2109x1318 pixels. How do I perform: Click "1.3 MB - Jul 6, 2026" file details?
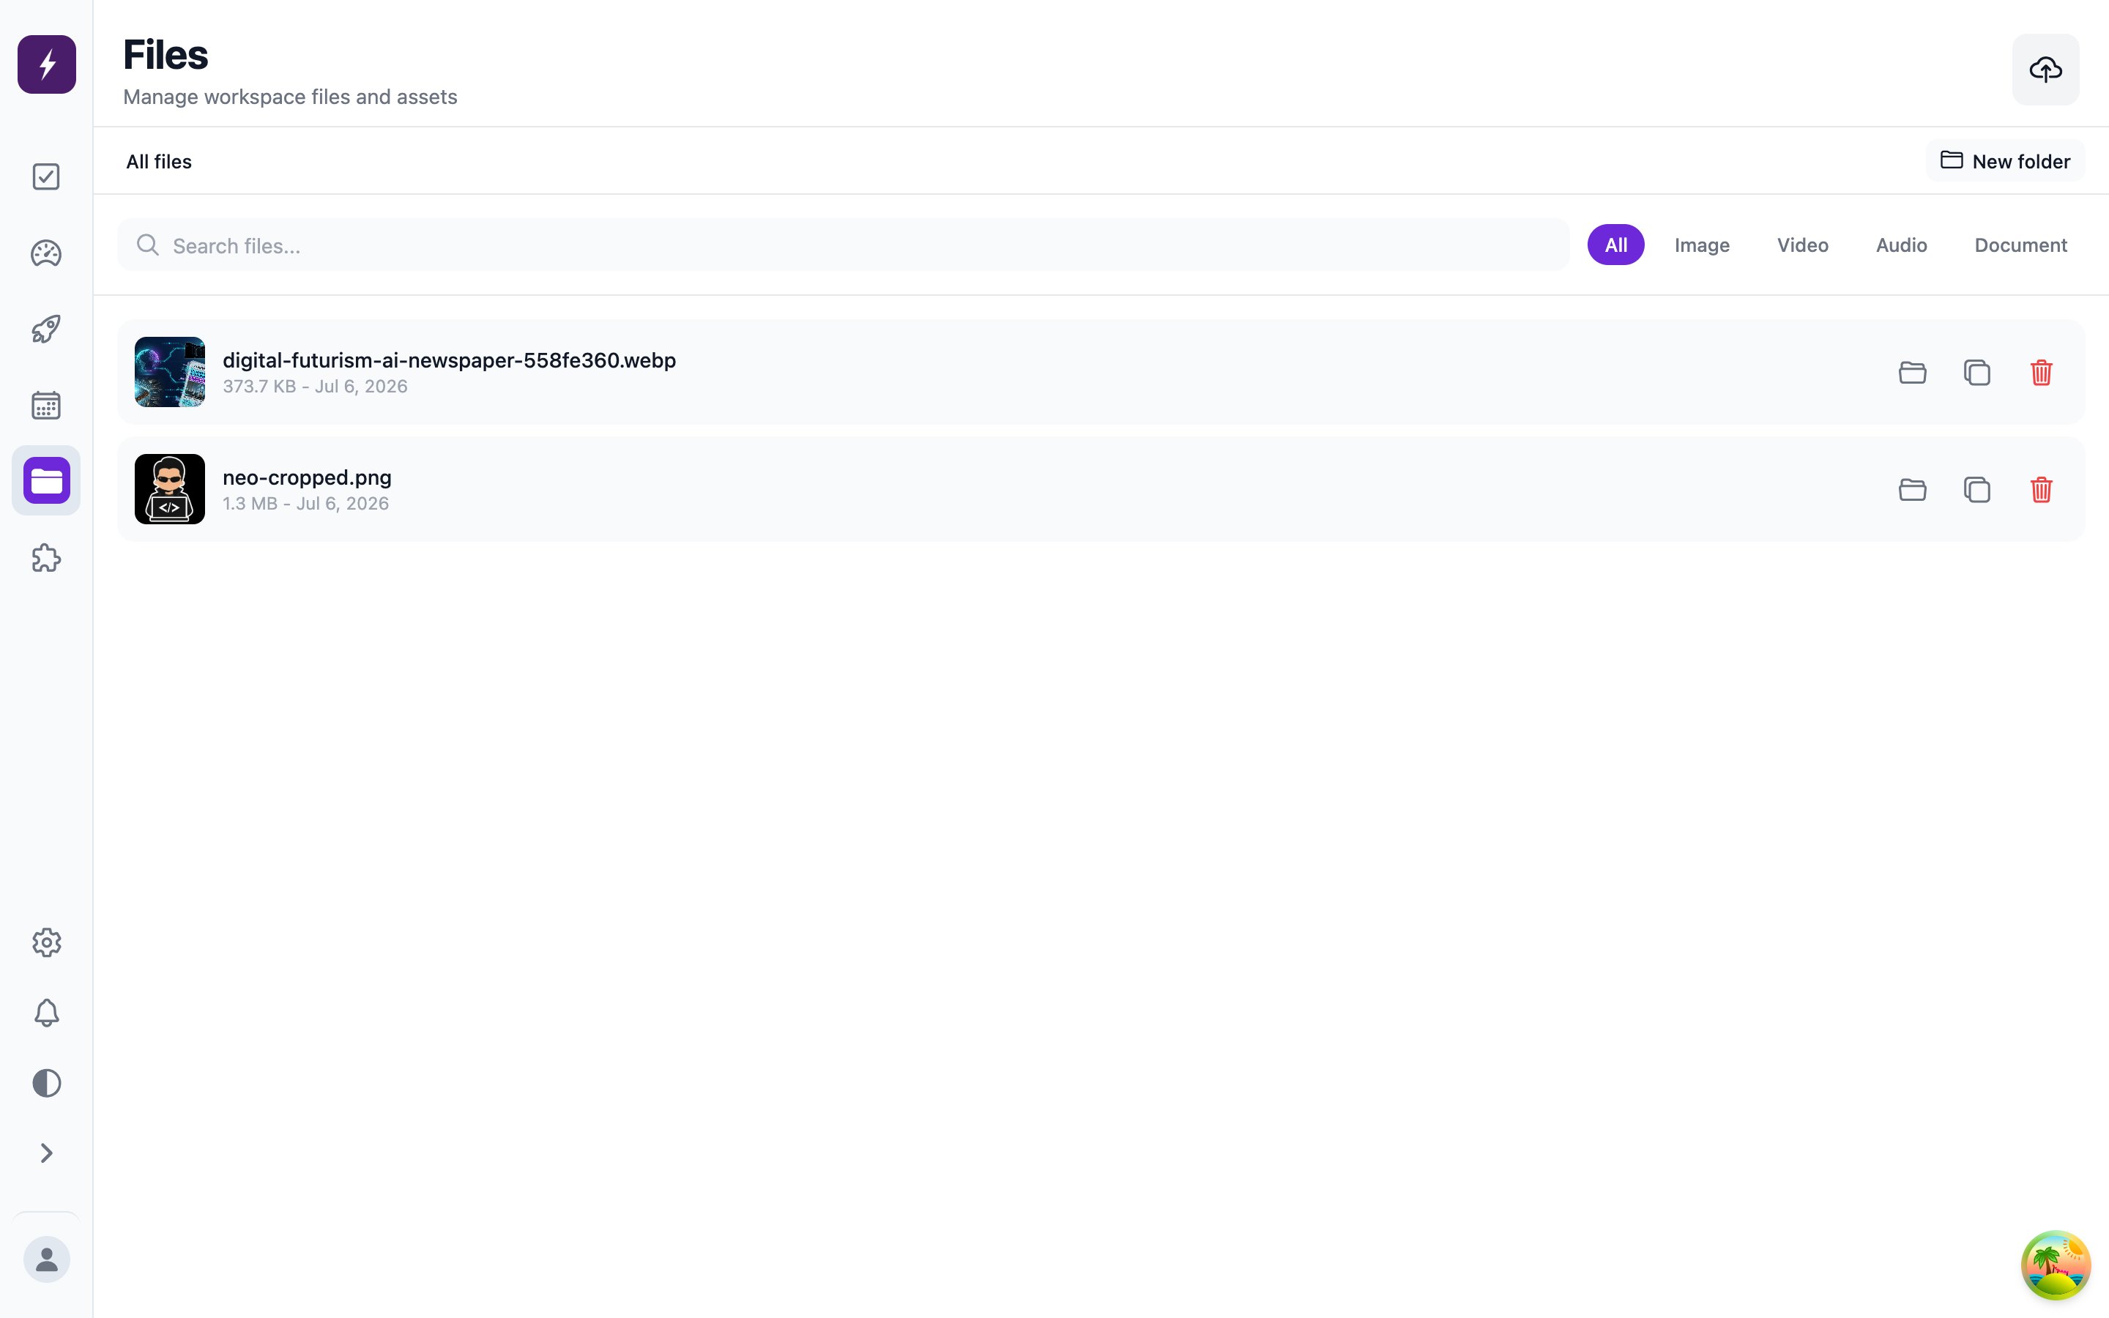click(305, 503)
